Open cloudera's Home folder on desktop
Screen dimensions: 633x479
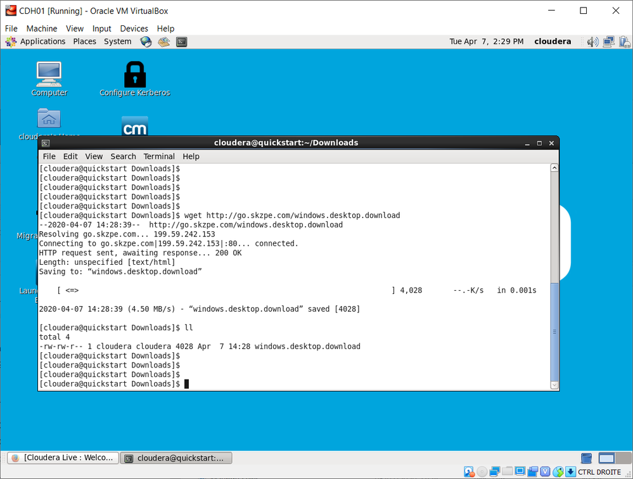pos(49,118)
